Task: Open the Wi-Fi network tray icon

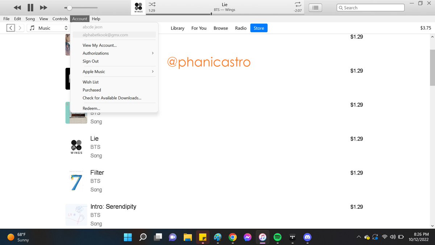Action: click(x=384, y=237)
